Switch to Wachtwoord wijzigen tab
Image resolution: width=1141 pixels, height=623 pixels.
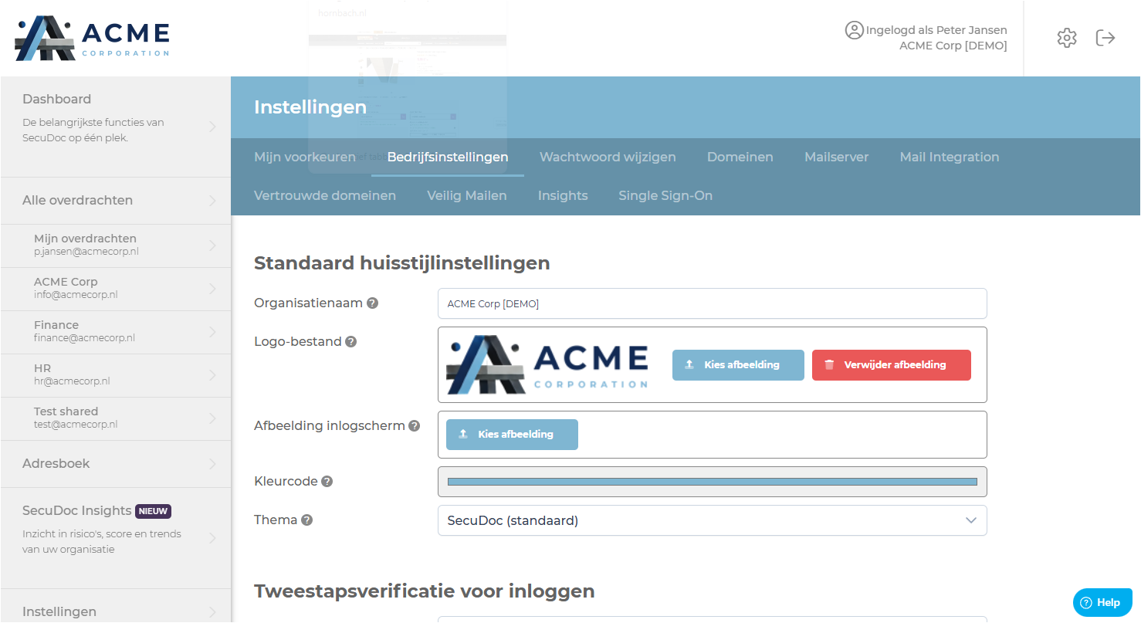tap(608, 157)
